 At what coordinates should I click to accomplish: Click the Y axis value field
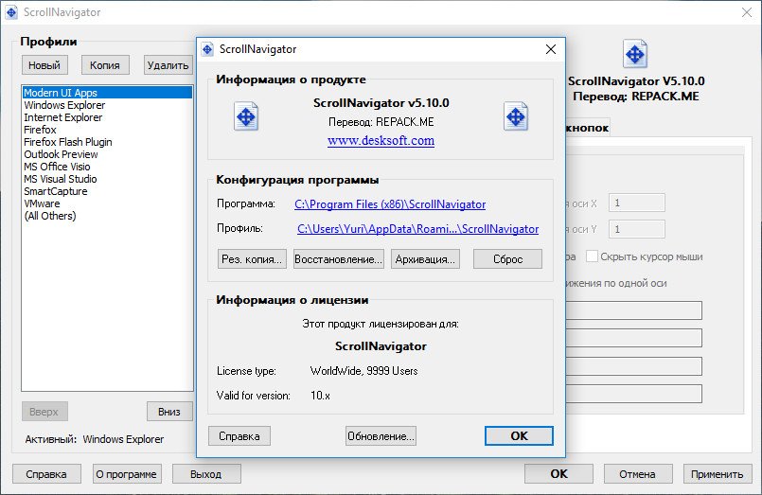(637, 229)
